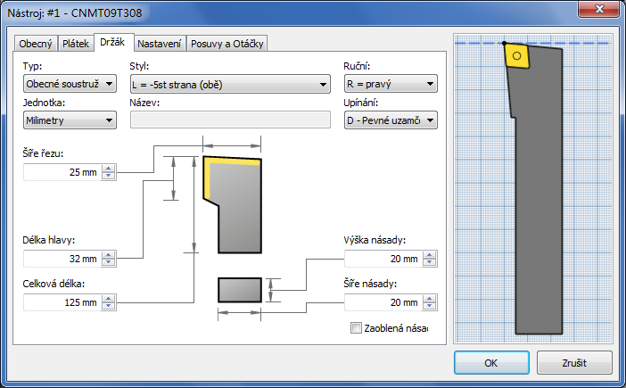Increase Celková délka with up spinner arrow
626x388 pixels.
[108, 299]
